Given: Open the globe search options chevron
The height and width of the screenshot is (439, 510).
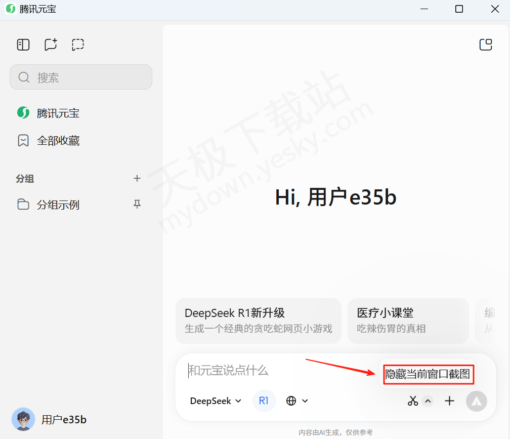Looking at the screenshot, I should (x=305, y=401).
